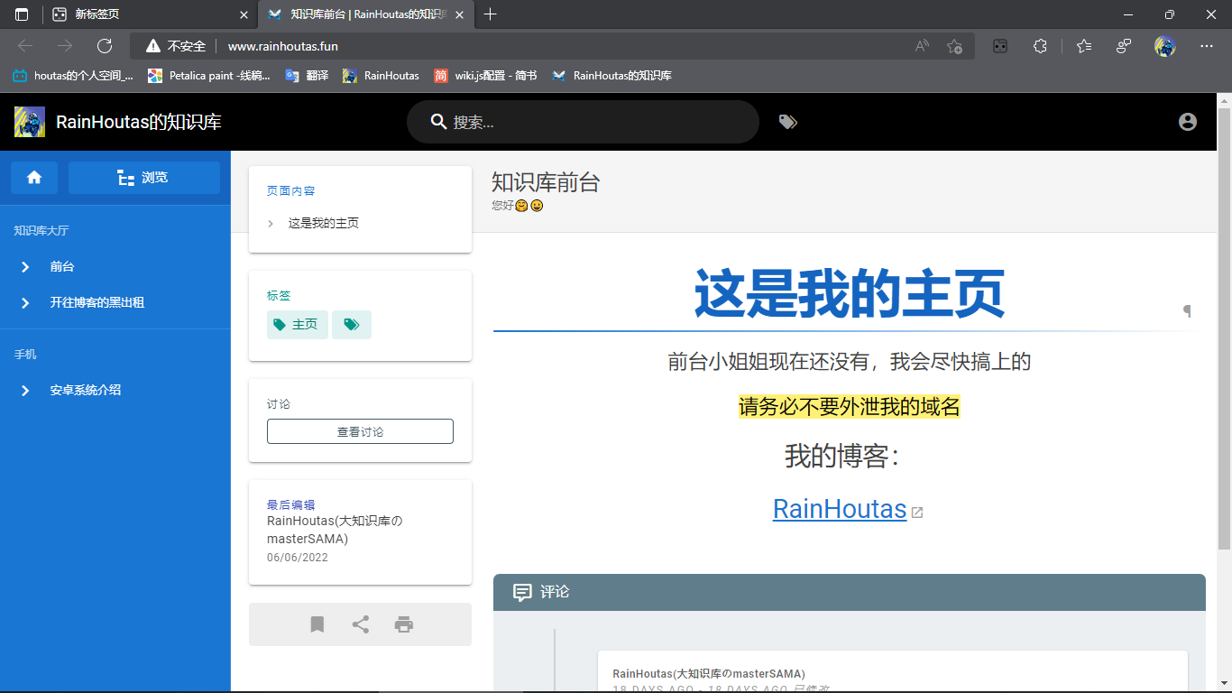Close the 知识库前台 tab
This screenshot has width=1232, height=693.
[460, 14]
